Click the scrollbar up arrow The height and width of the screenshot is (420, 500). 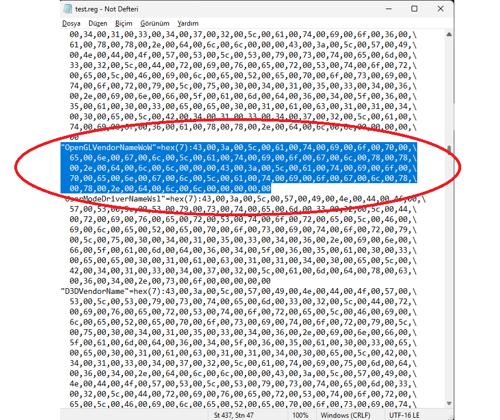[449, 34]
